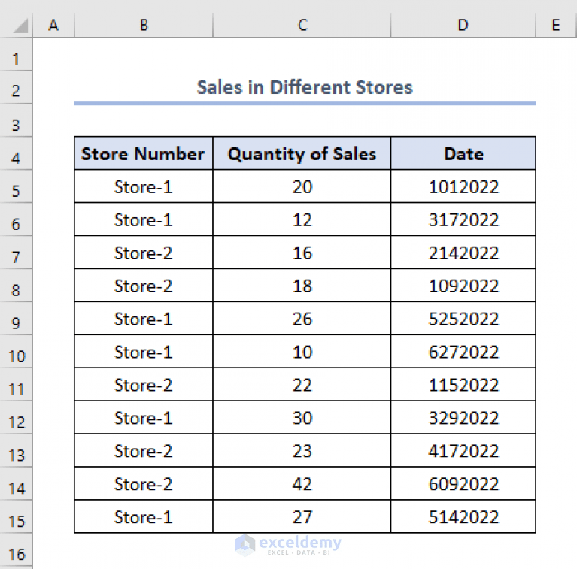Select column E header

[556, 25]
